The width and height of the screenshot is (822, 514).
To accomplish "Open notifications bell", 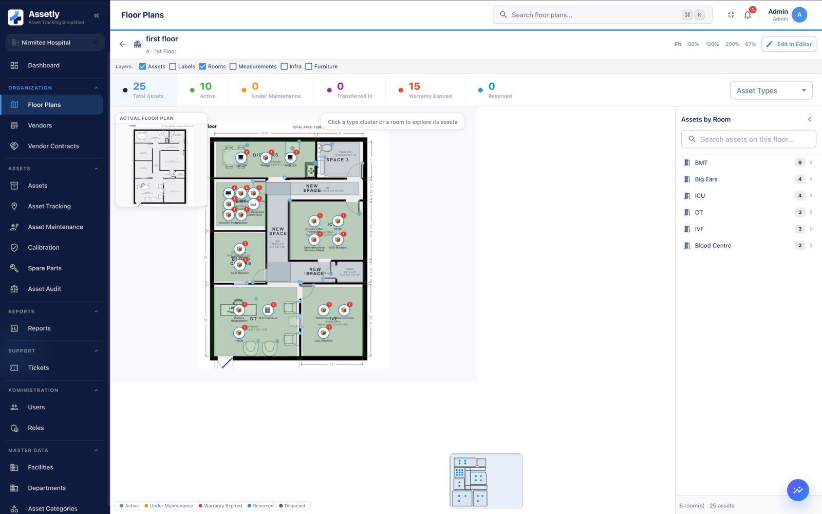I will [x=748, y=14].
